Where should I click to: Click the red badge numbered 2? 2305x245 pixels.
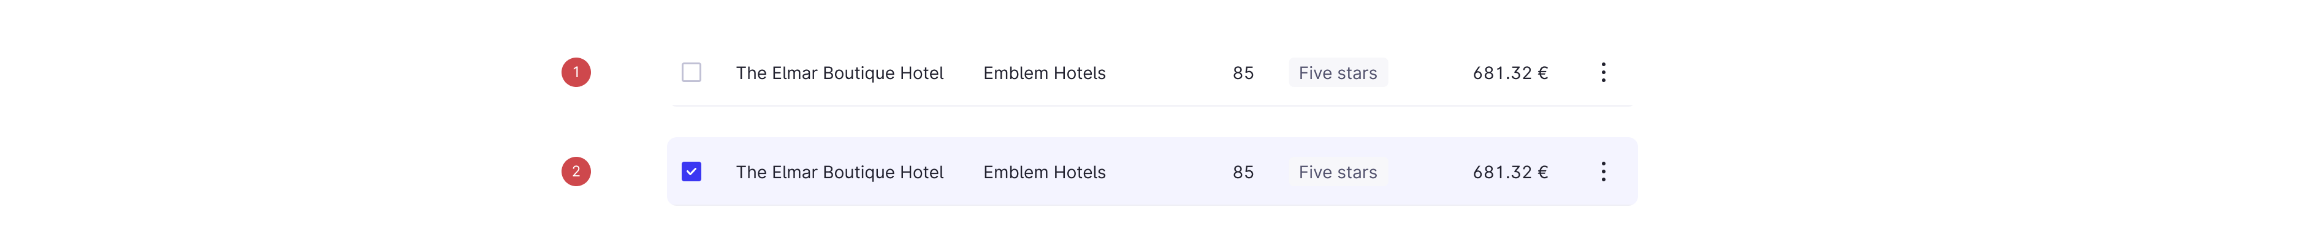tap(576, 171)
